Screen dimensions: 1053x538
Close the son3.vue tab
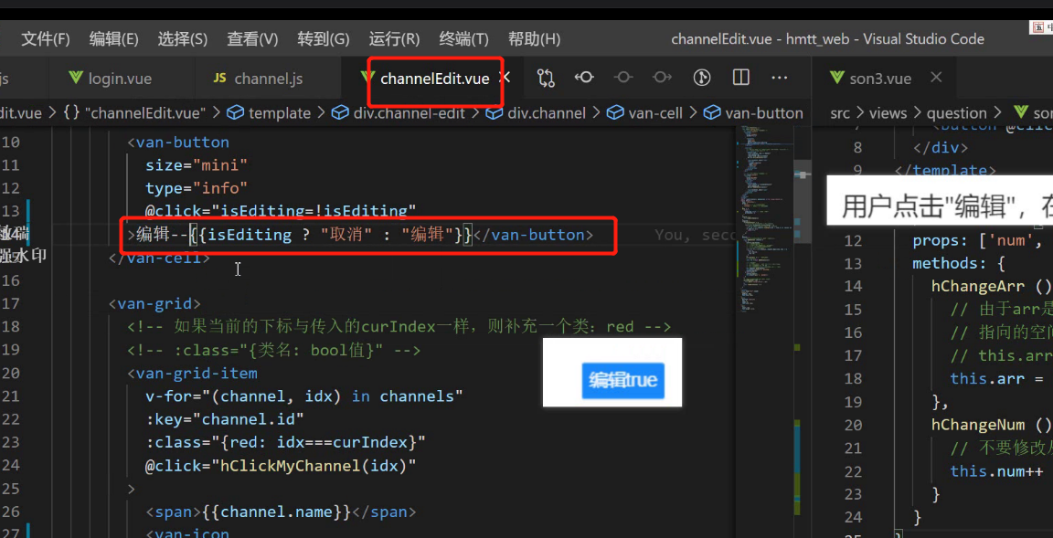tap(935, 79)
